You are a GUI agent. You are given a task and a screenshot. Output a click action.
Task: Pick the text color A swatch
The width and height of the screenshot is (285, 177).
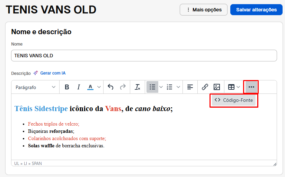(90, 87)
